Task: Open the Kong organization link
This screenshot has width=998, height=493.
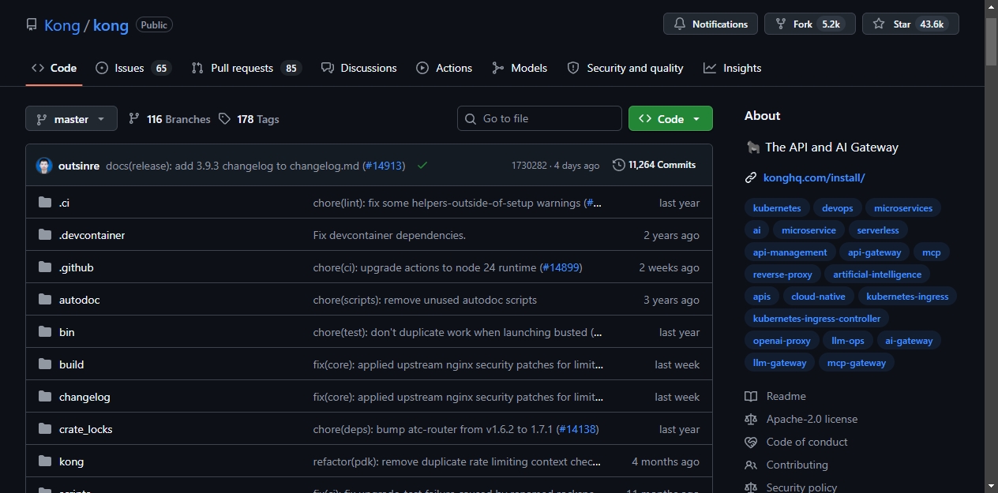Action: pos(62,25)
